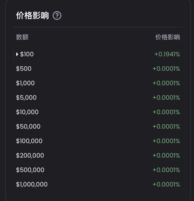Choose the $1,000,000 amount row
The width and height of the screenshot is (194, 201).
coord(32,184)
